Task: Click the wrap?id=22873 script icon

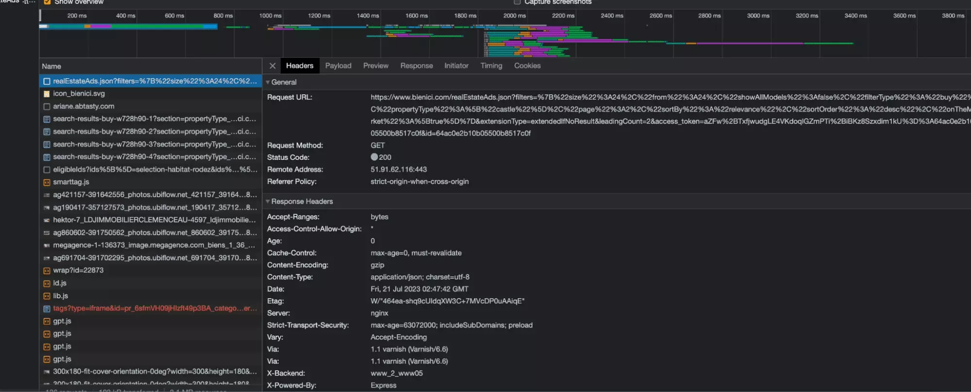Action: [47, 271]
